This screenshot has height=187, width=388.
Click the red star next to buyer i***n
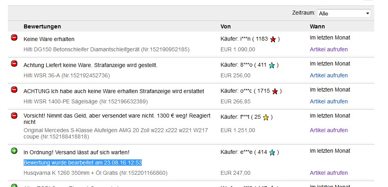(x=273, y=39)
